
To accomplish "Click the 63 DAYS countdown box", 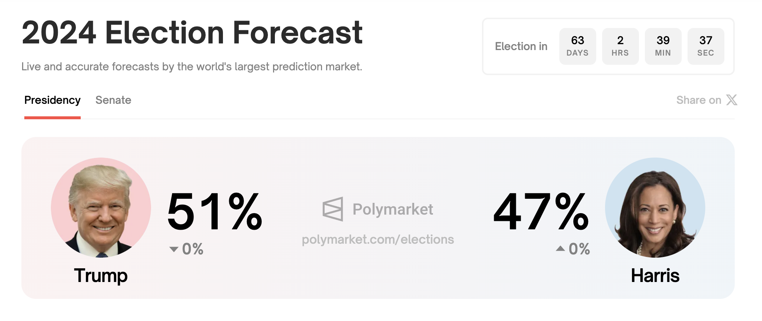I will point(577,46).
